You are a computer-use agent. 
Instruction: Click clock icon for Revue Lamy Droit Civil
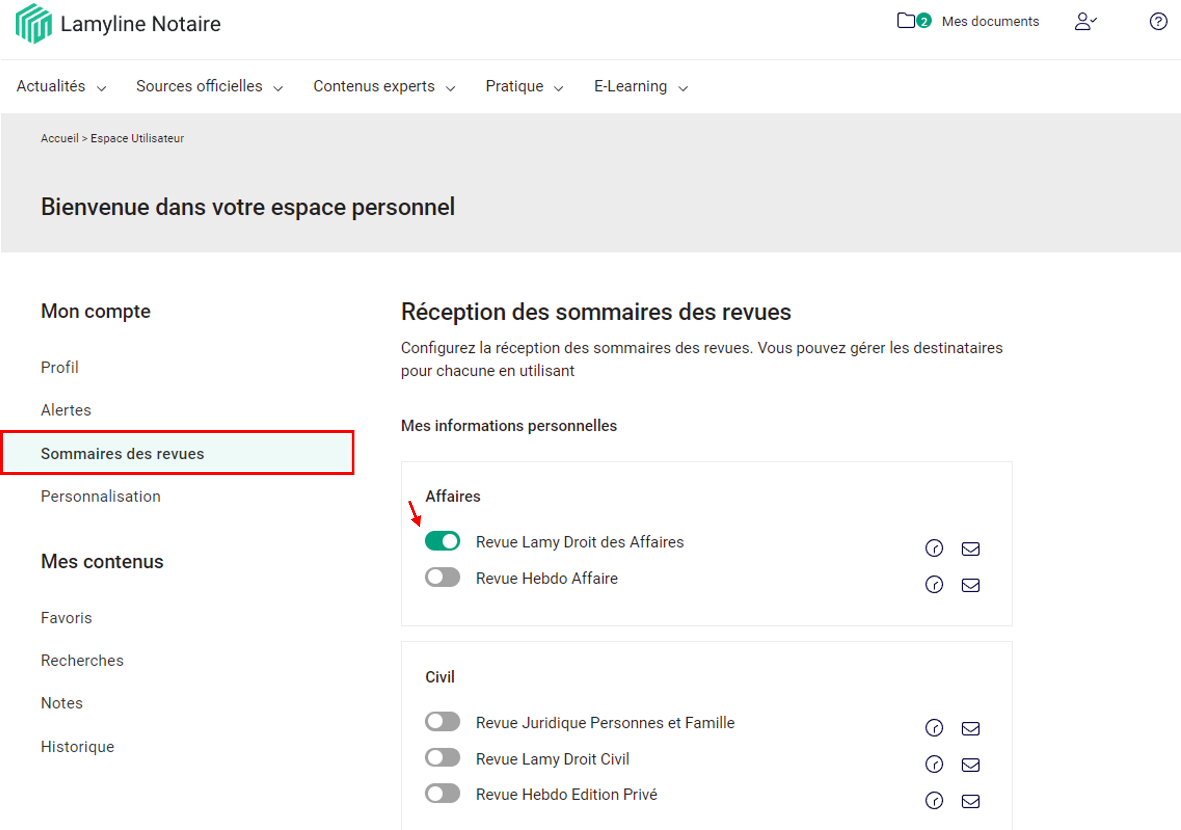pyautogui.click(x=934, y=765)
